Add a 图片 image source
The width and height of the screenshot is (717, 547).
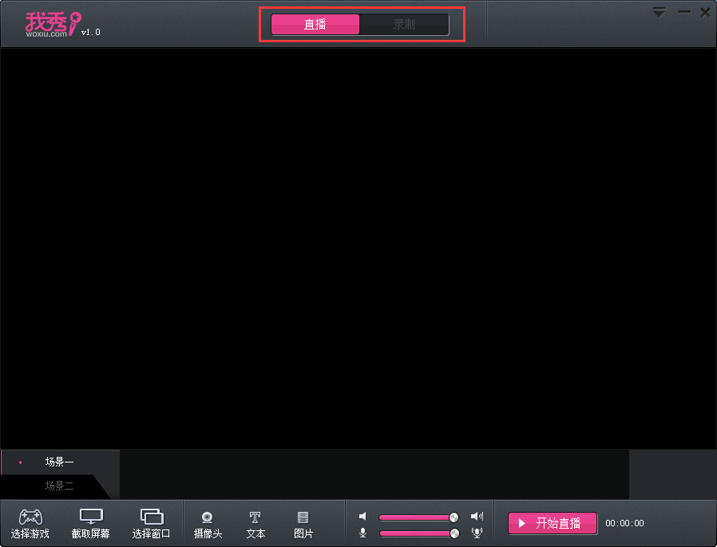303,524
